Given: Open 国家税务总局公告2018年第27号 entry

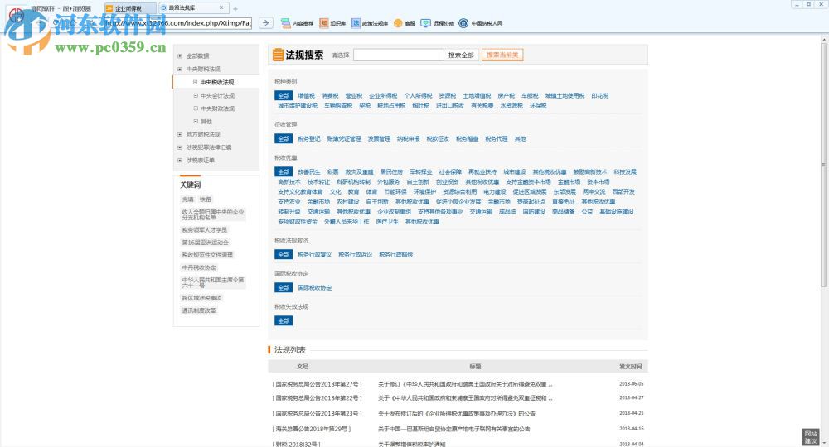Looking at the screenshot, I should [318, 384].
